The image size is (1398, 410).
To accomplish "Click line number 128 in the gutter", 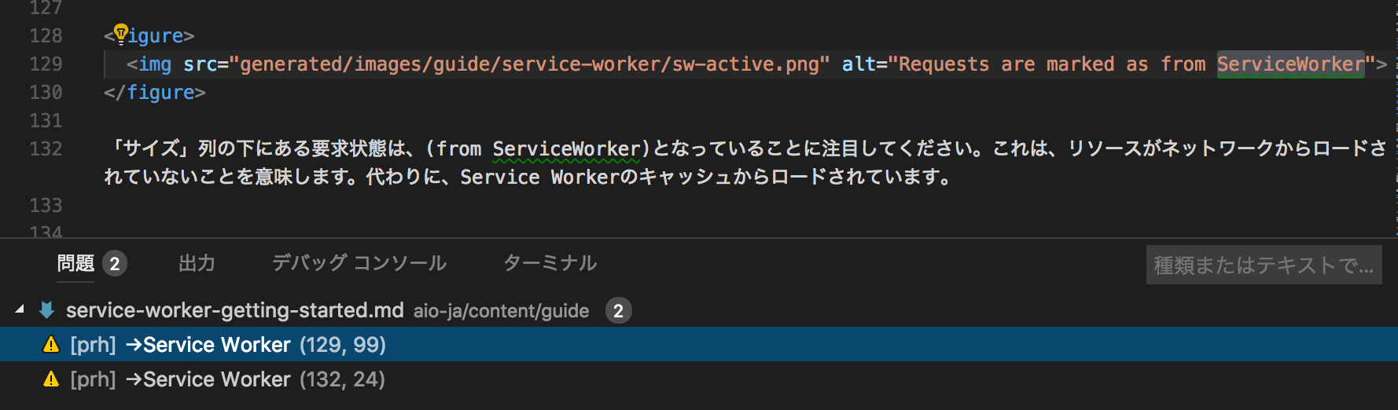I will pyautogui.click(x=46, y=35).
